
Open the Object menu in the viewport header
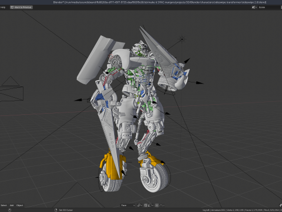click(x=19, y=206)
